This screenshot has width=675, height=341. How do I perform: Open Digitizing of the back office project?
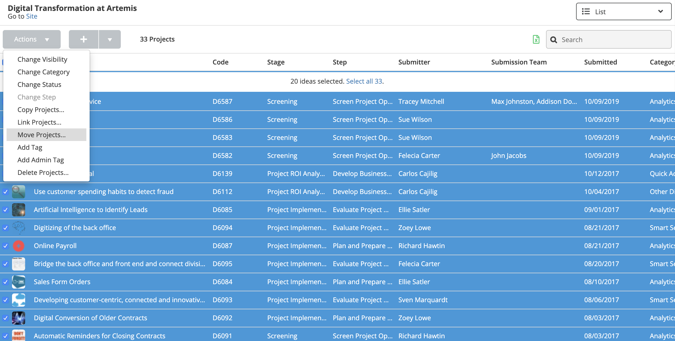pyautogui.click(x=75, y=228)
